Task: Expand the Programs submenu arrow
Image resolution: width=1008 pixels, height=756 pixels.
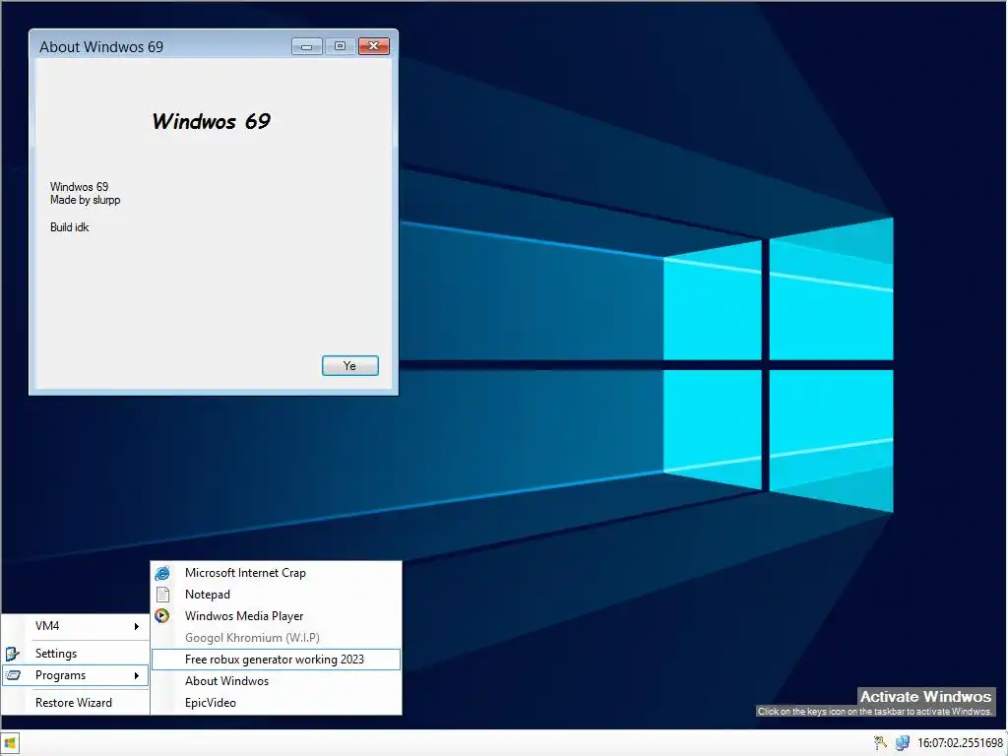Action: tap(136, 675)
